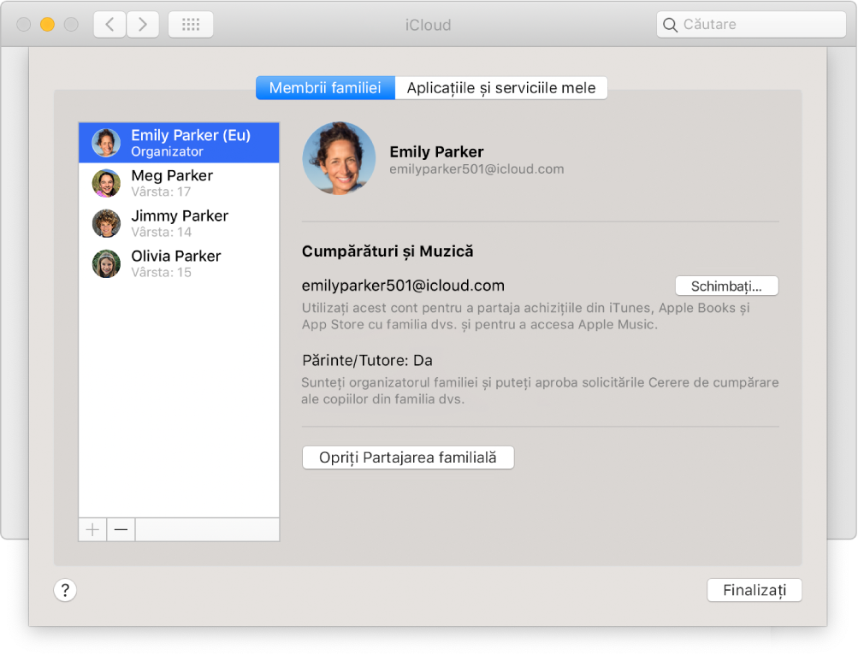The height and width of the screenshot is (655, 858).
Task: Click the Părinte/Tutore: Da text
Action: [367, 361]
